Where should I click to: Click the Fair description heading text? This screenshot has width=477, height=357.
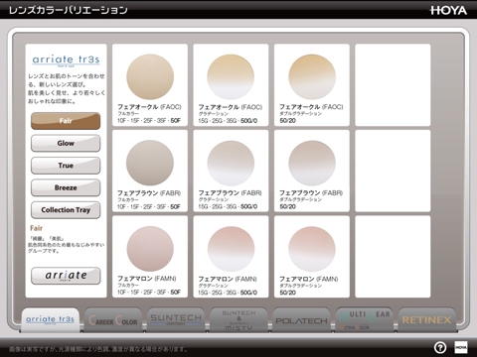tap(36, 228)
